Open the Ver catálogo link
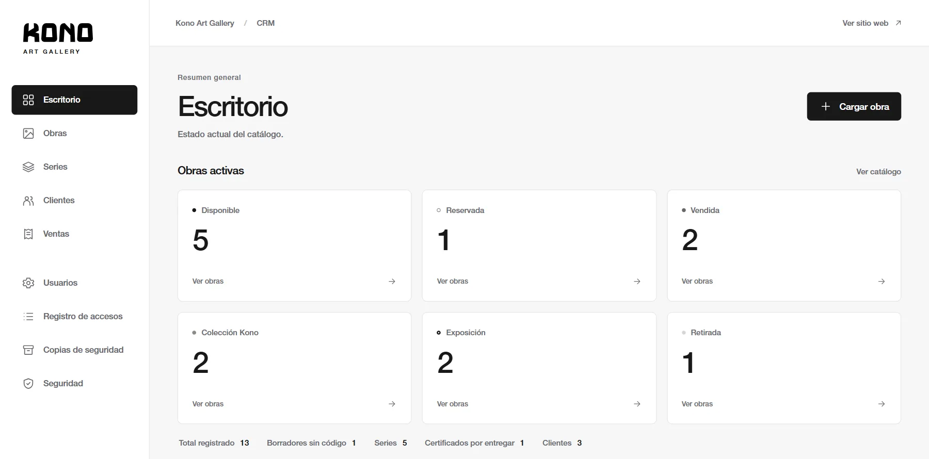This screenshot has height=459, width=929. (878, 172)
